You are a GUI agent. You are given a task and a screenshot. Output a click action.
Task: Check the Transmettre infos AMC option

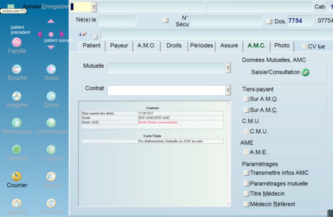click(246, 173)
